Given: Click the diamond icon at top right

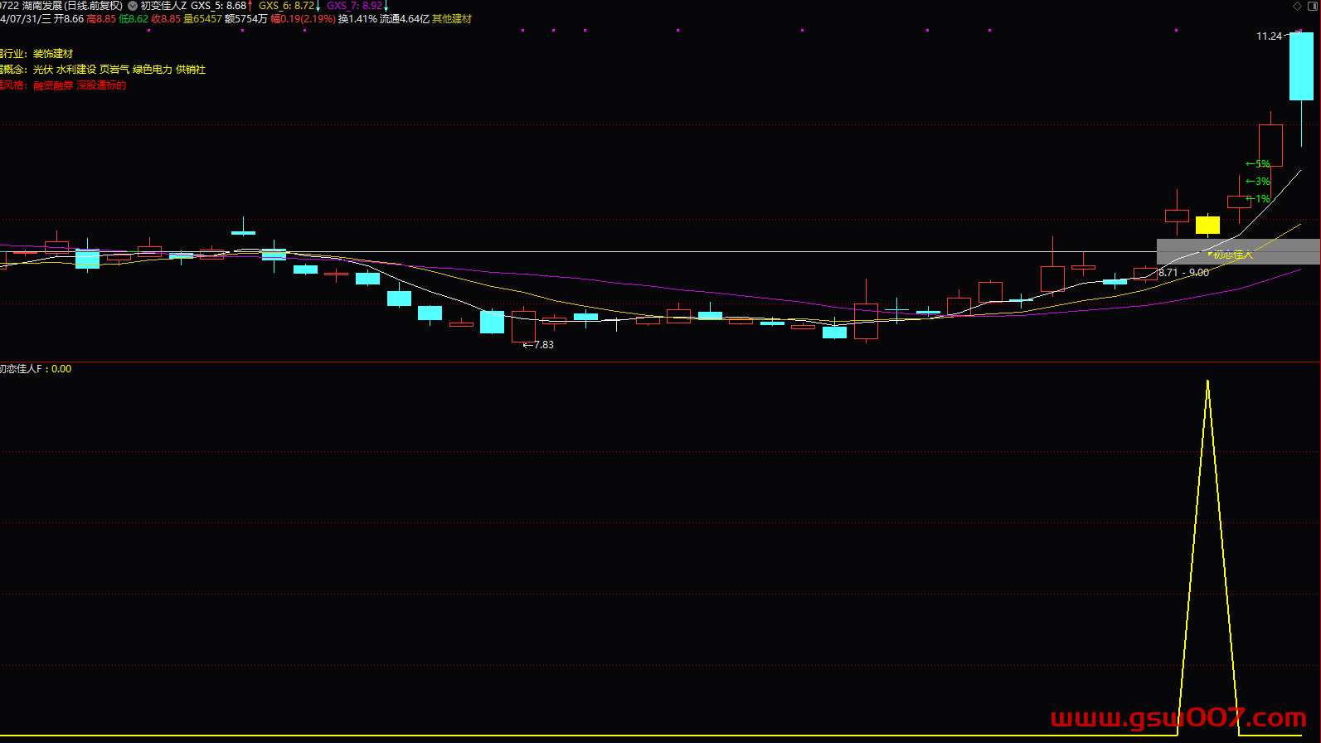Looking at the screenshot, I should (x=1298, y=6).
